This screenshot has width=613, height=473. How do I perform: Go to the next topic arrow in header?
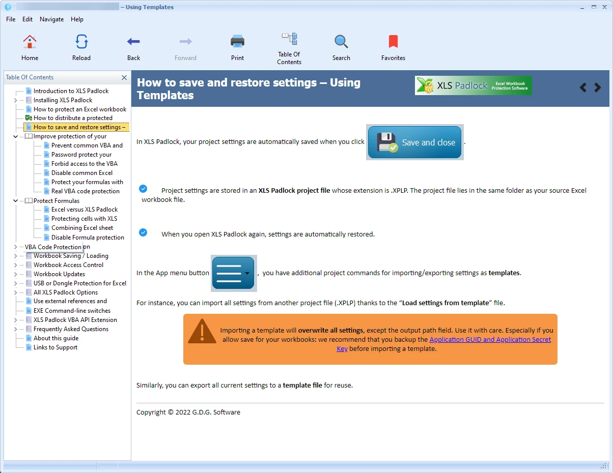[x=598, y=87]
